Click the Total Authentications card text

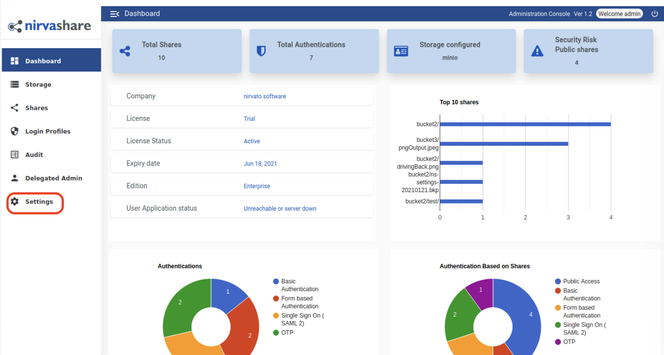pos(311,45)
